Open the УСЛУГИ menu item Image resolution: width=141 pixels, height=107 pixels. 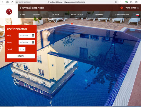[56, 15]
